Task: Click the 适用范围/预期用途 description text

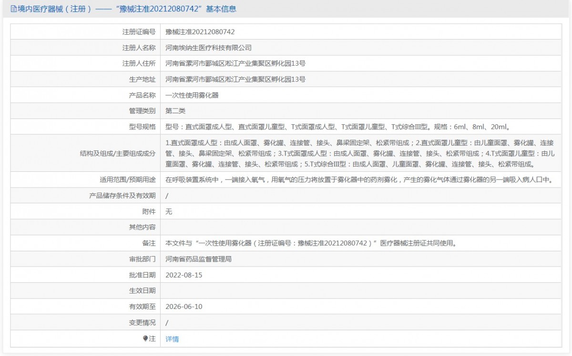Action: pos(358,180)
